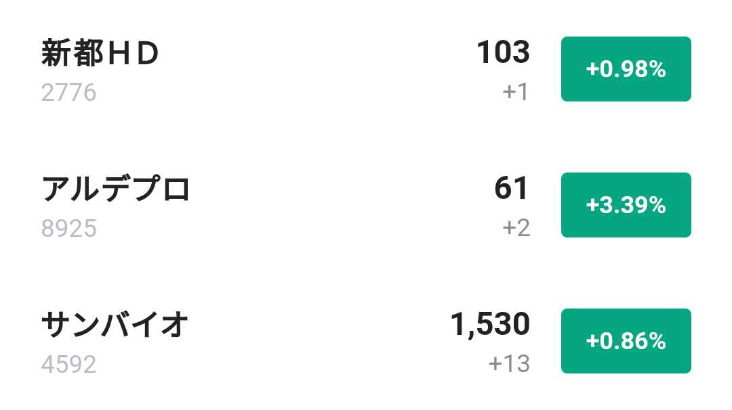Click the +1 price change value
The height and width of the screenshot is (410, 732).
tap(515, 92)
